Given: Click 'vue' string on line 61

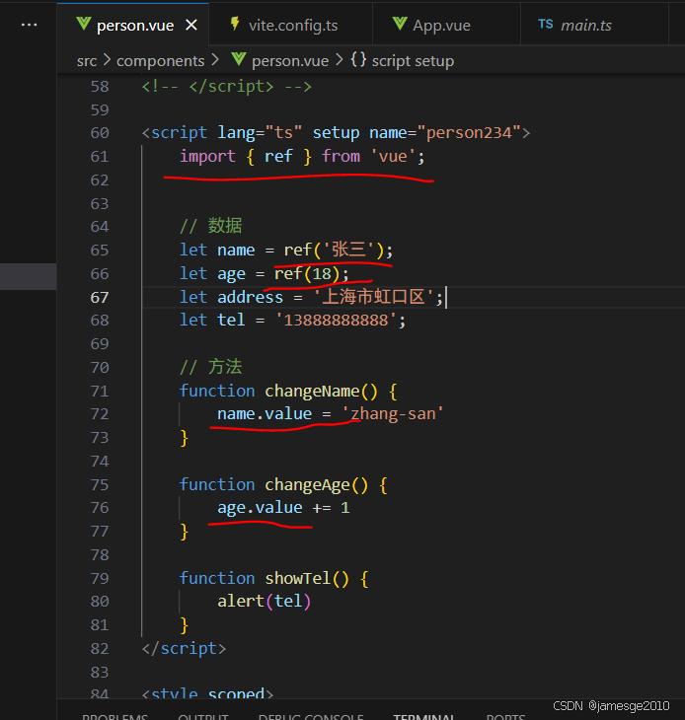Looking at the screenshot, I should pos(393,157).
